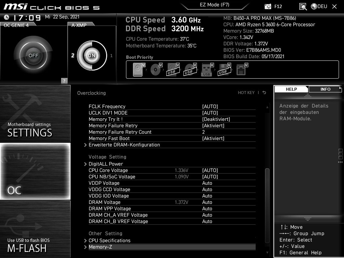Expand CPU Specifications
This screenshot has height=258, width=344.
point(109,241)
